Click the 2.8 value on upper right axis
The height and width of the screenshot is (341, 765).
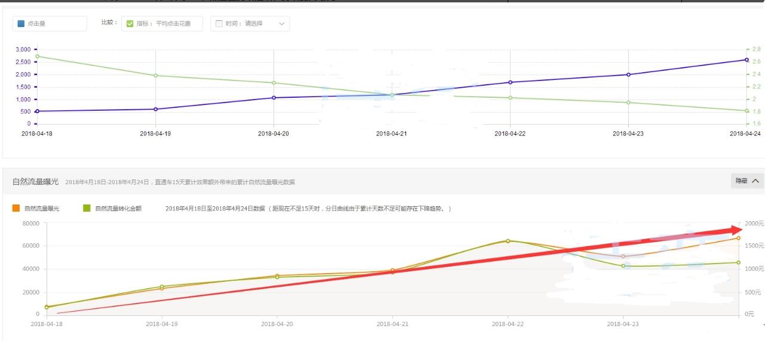756,49
